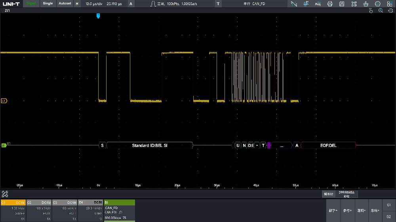The width and height of the screenshot is (396, 222).
Task: Click the measurement parameters icon
Action: [306, 4]
